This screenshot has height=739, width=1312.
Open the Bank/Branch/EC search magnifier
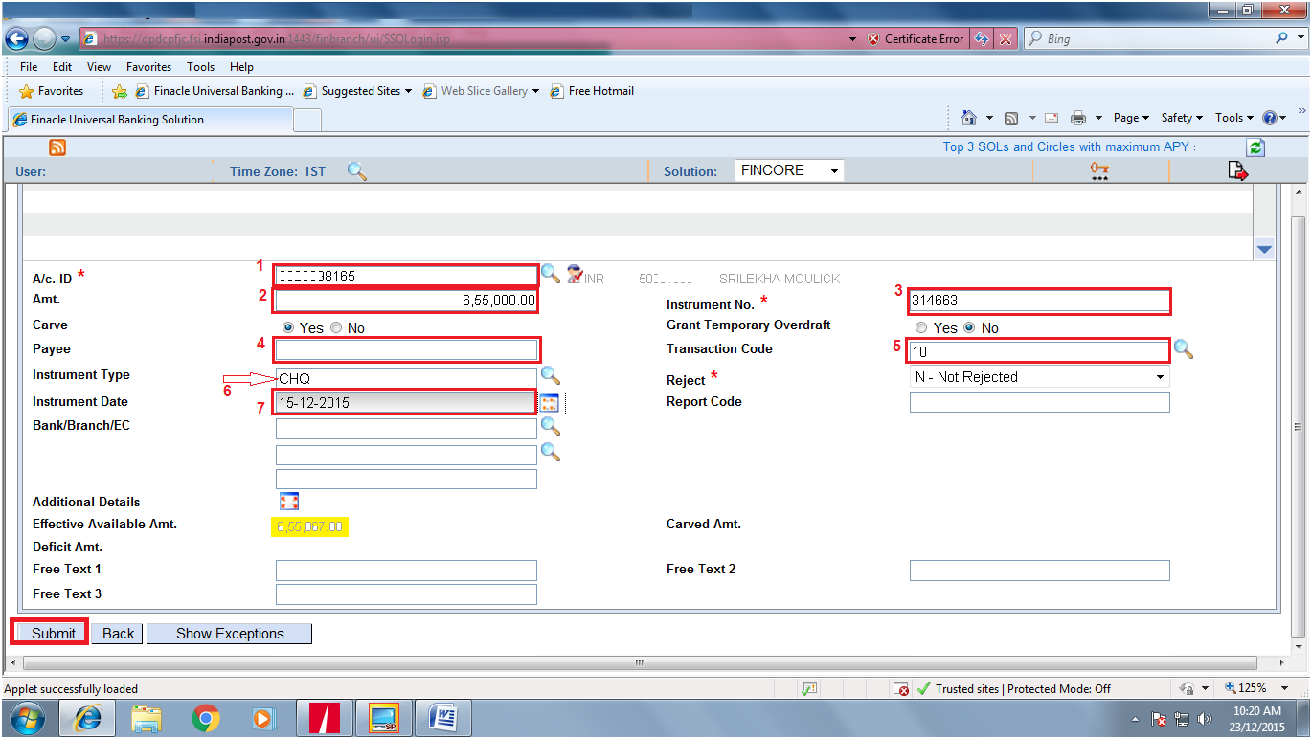(551, 427)
